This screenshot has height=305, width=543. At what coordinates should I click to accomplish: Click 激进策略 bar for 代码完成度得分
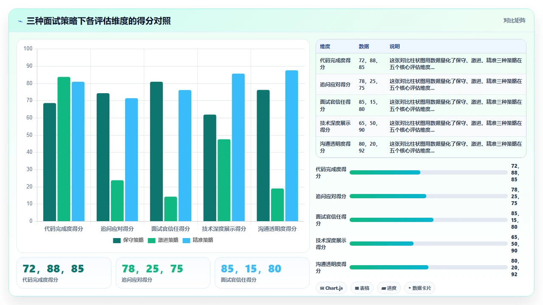(x=64, y=149)
